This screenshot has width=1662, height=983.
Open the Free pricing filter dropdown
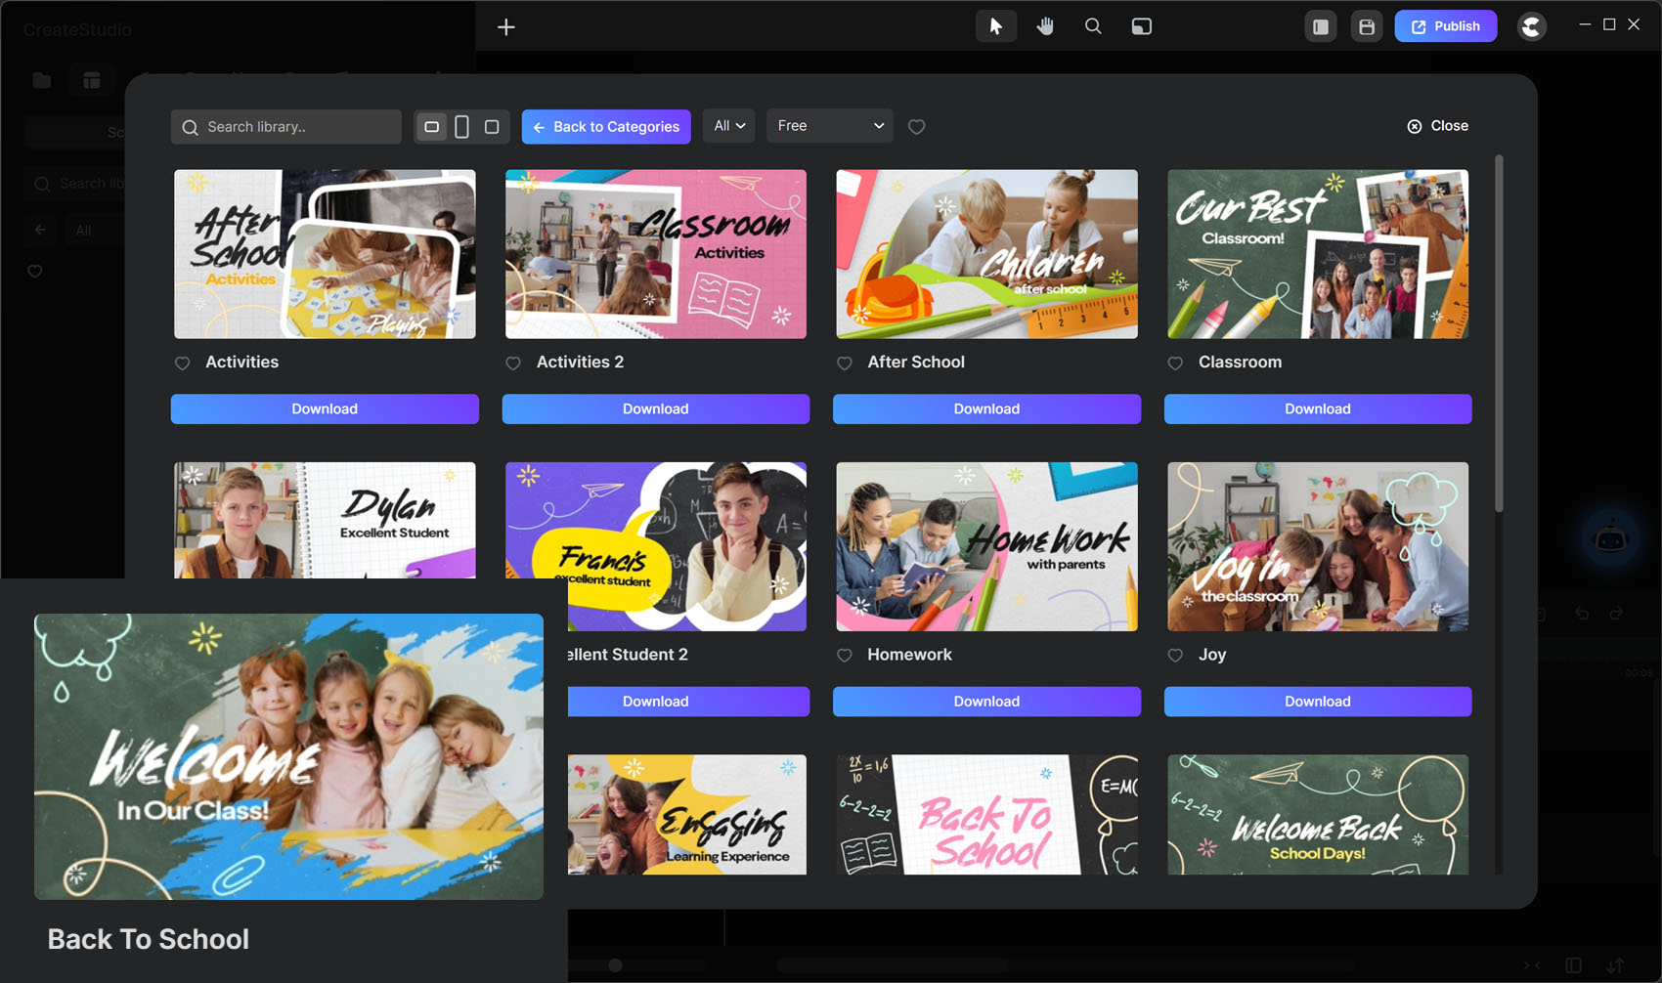[x=829, y=126]
